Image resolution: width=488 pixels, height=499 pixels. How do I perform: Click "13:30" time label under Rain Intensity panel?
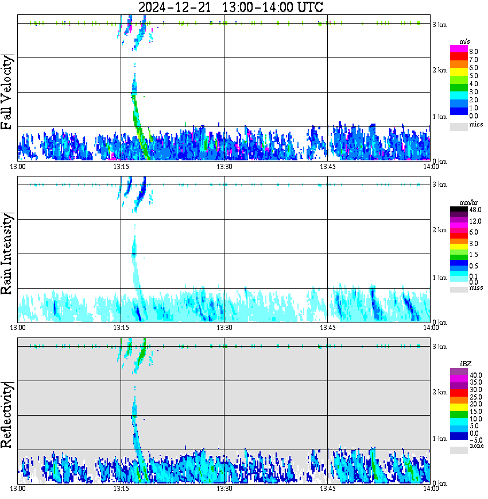(224, 328)
